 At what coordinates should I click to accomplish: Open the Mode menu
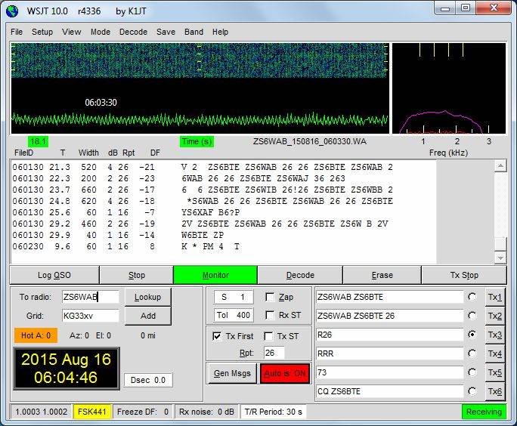tap(101, 32)
